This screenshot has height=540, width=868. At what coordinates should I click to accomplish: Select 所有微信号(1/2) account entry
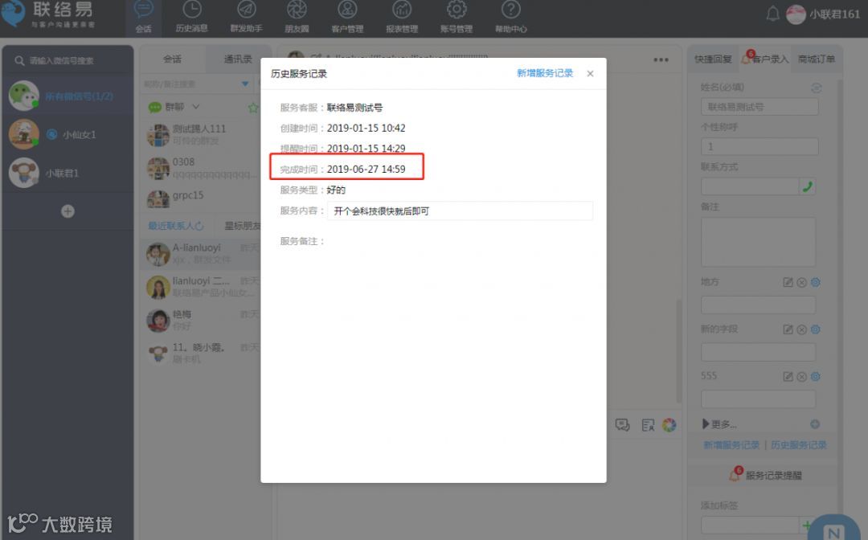(68, 96)
